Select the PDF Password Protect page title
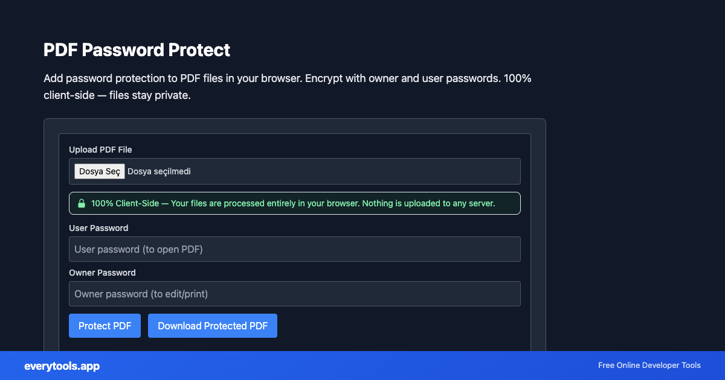The height and width of the screenshot is (380, 725). click(x=137, y=50)
